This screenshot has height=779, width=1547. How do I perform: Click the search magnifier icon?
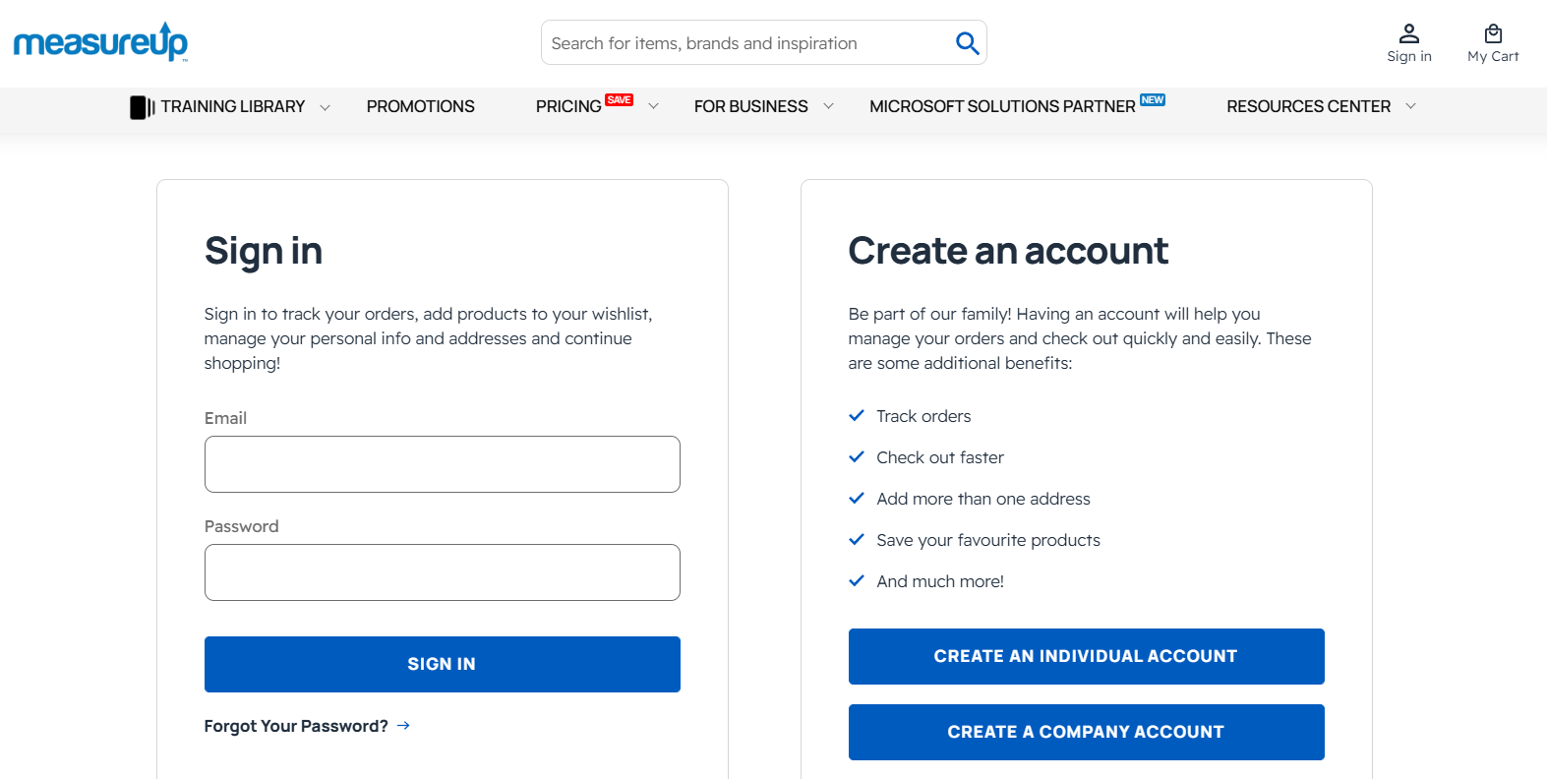click(967, 42)
